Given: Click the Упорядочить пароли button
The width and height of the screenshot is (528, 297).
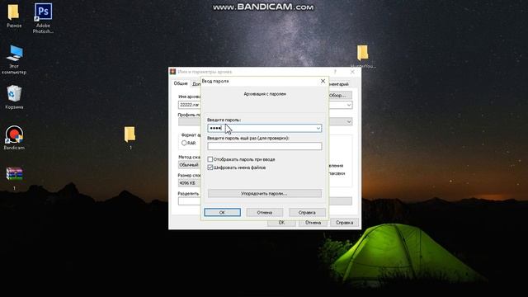Looking at the screenshot, I should (x=264, y=194).
